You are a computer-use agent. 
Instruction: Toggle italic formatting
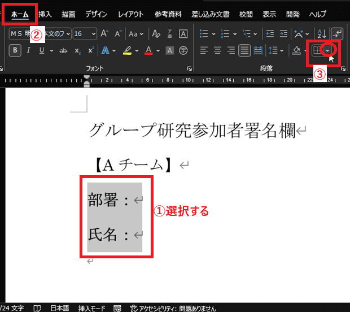[29, 50]
